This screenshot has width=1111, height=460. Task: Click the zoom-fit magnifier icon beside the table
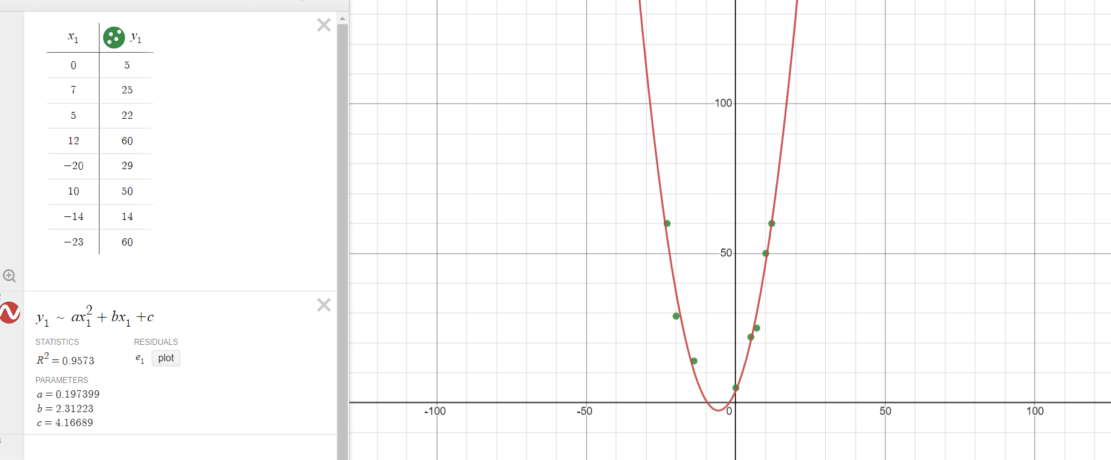click(x=9, y=276)
